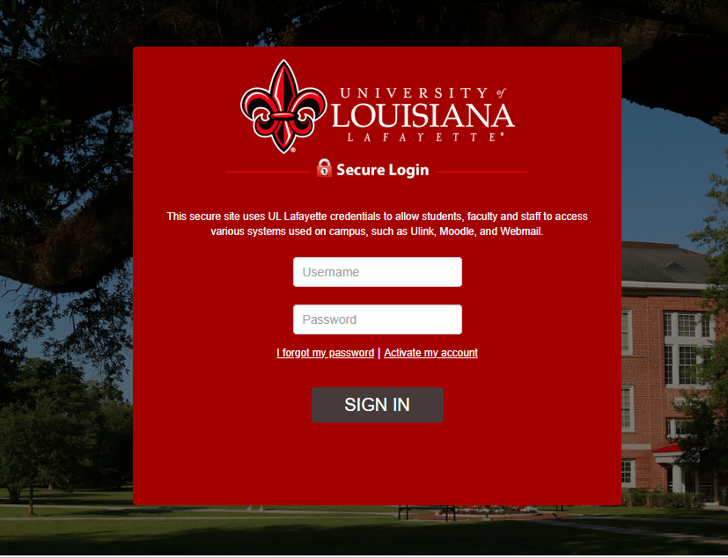Click the SIGN IN button
The width and height of the screenshot is (728, 558).
[x=378, y=405]
